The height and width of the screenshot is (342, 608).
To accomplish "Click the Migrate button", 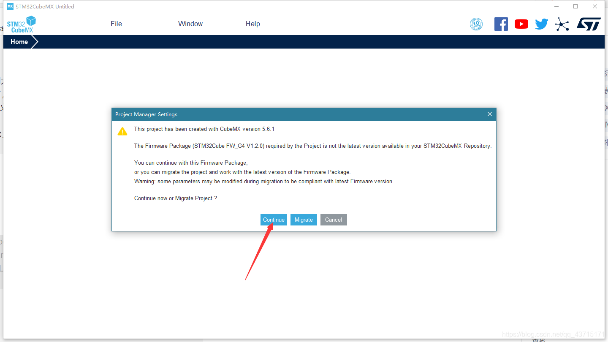I will point(304,220).
